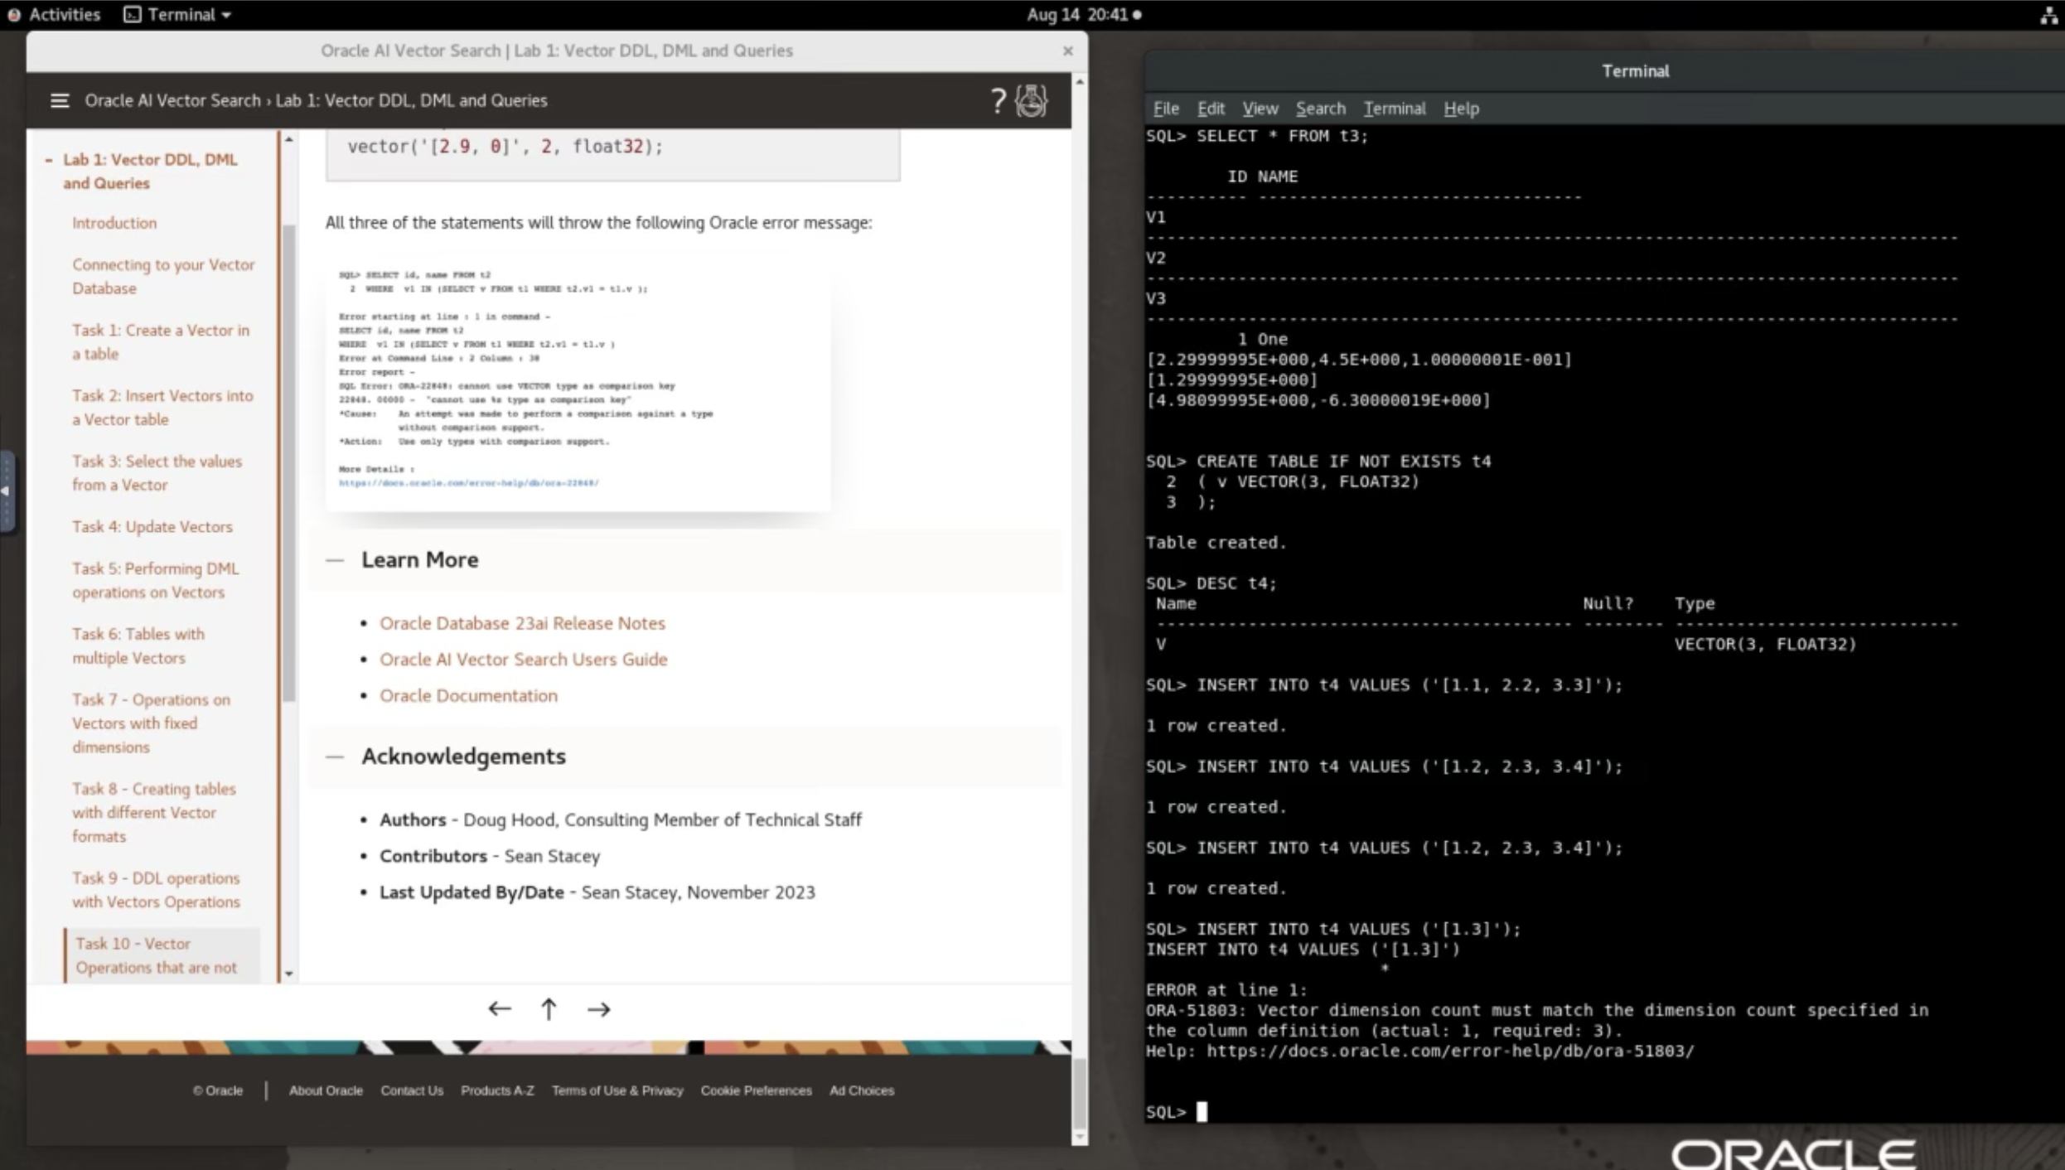2065x1170 pixels.
Task: Click the Oracle LiveLabs flask icon
Action: (x=1032, y=100)
